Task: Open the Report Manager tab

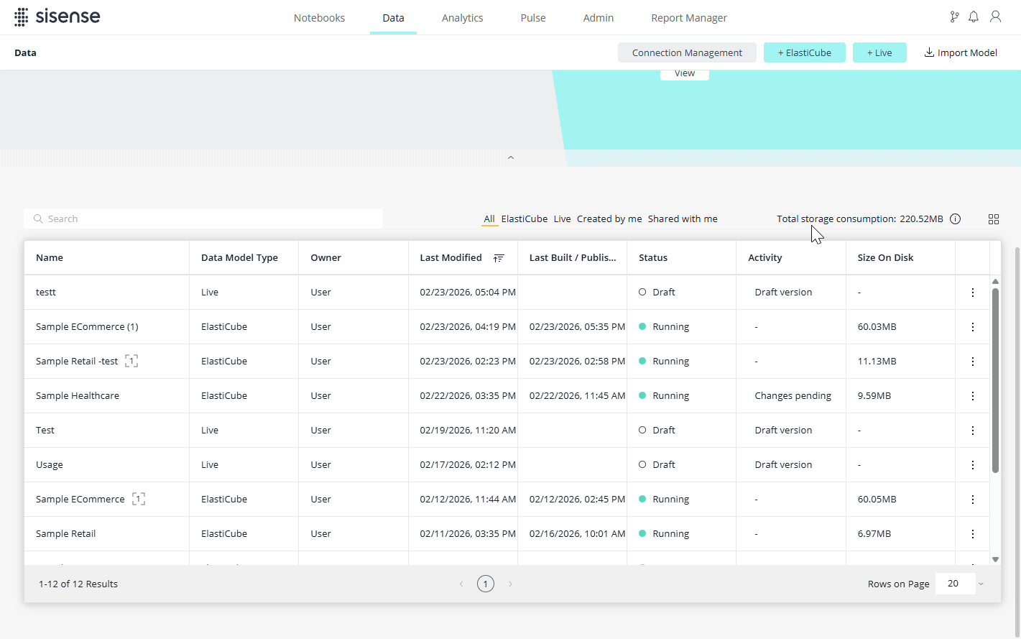Action: tap(688, 18)
